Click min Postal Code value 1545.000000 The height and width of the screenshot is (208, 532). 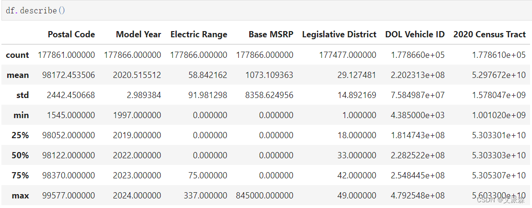pyautogui.click(x=71, y=115)
